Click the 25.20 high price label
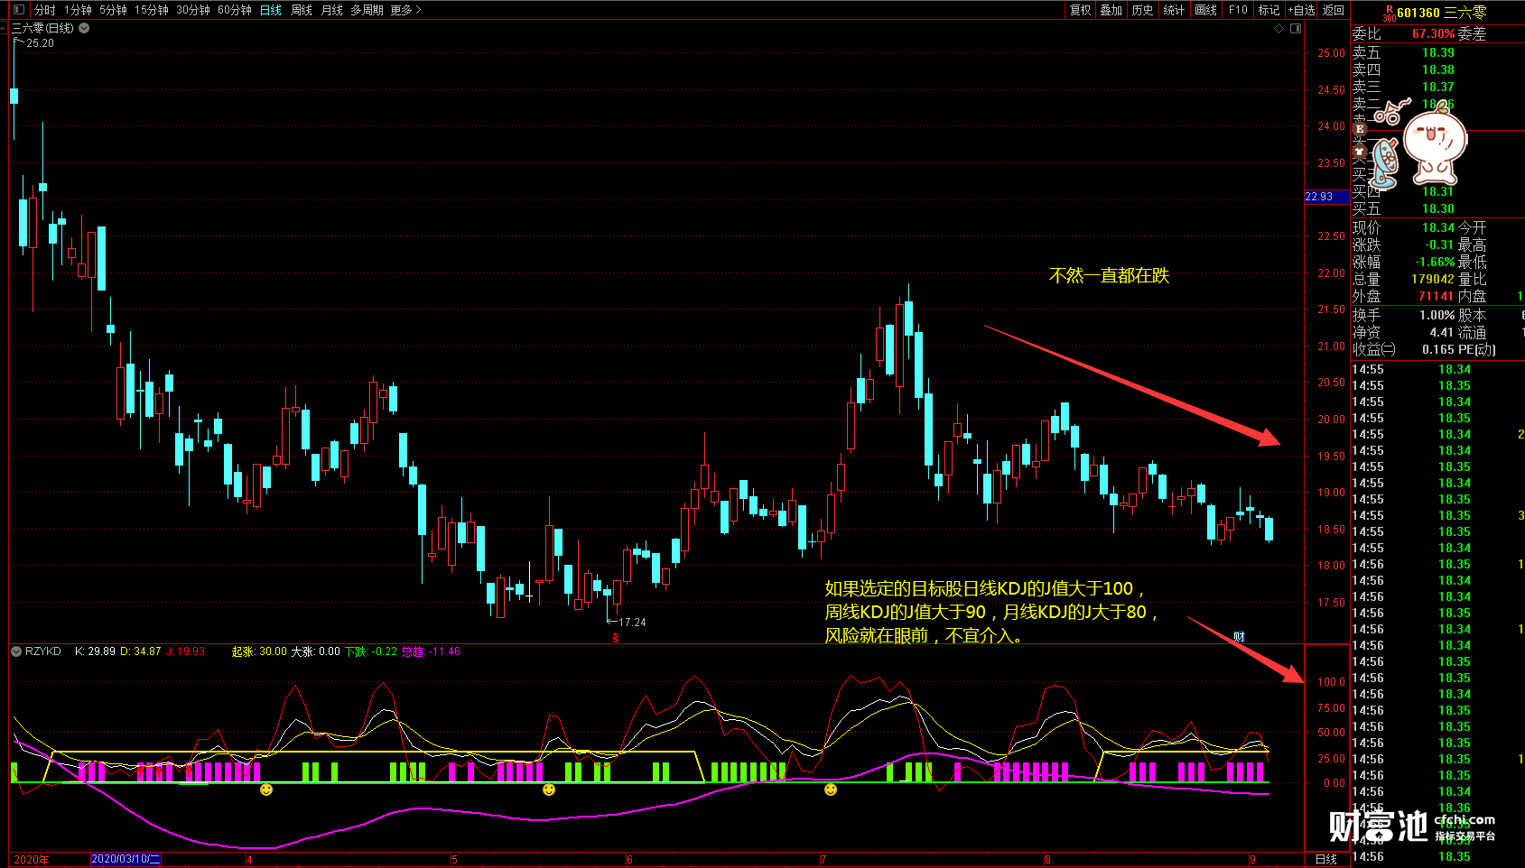 coord(41,43)
